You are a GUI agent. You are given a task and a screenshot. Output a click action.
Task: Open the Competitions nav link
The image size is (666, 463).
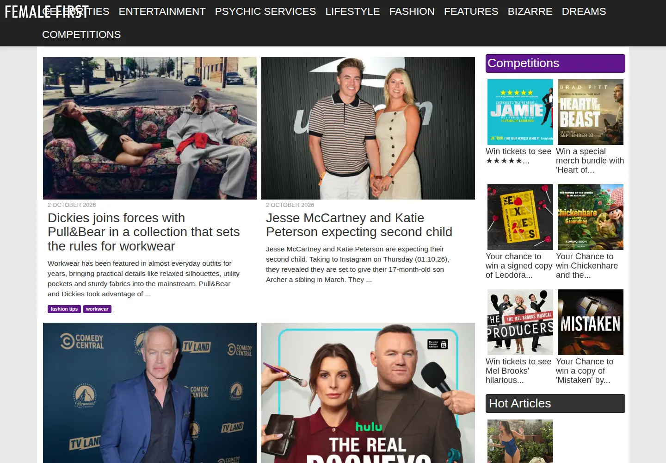pos(81,35)
